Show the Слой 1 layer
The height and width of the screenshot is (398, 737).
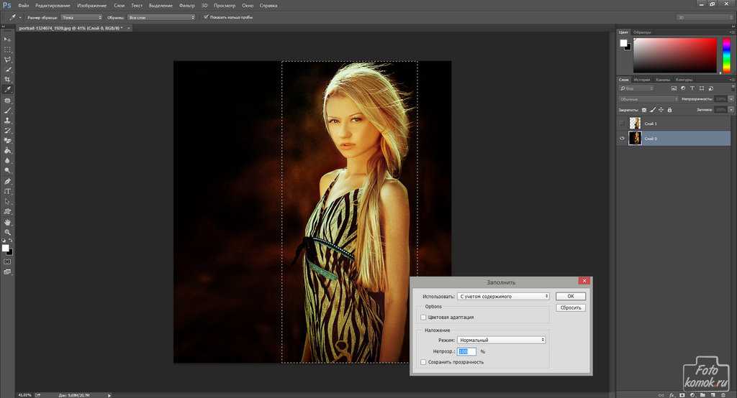click(x=623, y=124)
